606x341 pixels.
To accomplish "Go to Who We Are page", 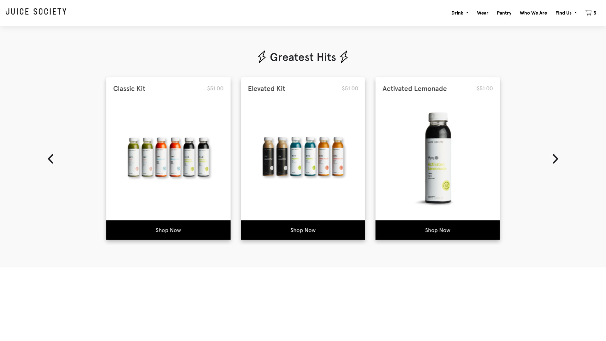I will (533, 13).
